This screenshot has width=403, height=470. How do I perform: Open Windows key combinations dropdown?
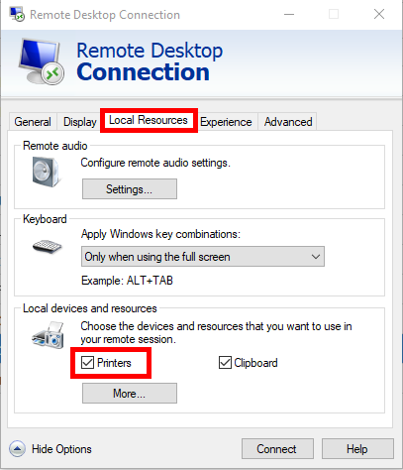tap(203, 257)
